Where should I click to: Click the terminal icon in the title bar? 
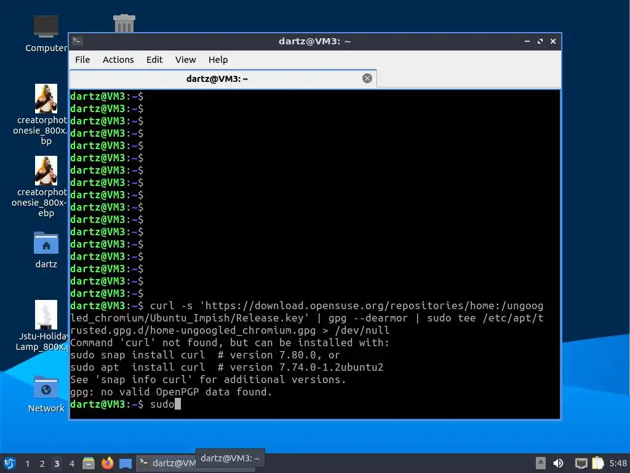pyautogui.click(x=78, y=41)
